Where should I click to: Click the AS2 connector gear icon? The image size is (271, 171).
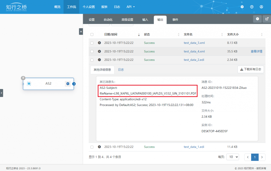tap(68, 84)
